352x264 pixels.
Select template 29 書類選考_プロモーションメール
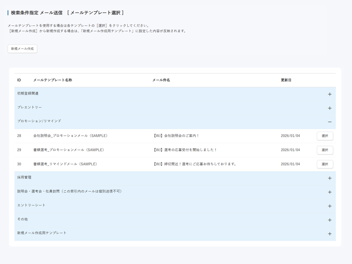coord(325,150)
